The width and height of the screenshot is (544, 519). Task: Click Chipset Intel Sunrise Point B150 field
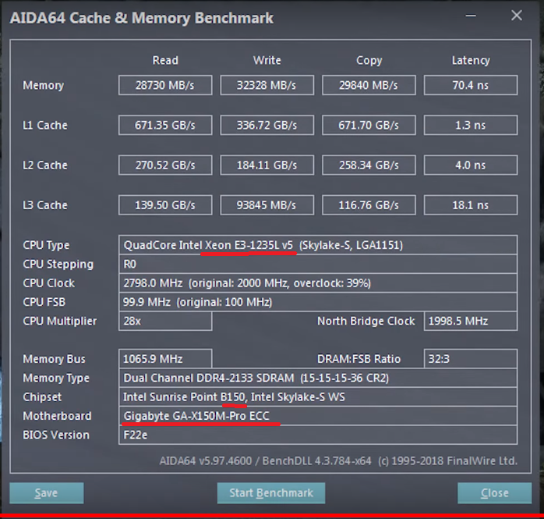coord(318,396)
